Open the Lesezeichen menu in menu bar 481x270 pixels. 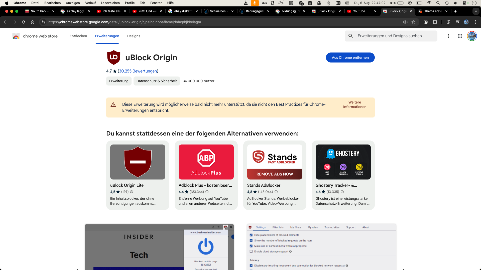[x=110, y=3]
